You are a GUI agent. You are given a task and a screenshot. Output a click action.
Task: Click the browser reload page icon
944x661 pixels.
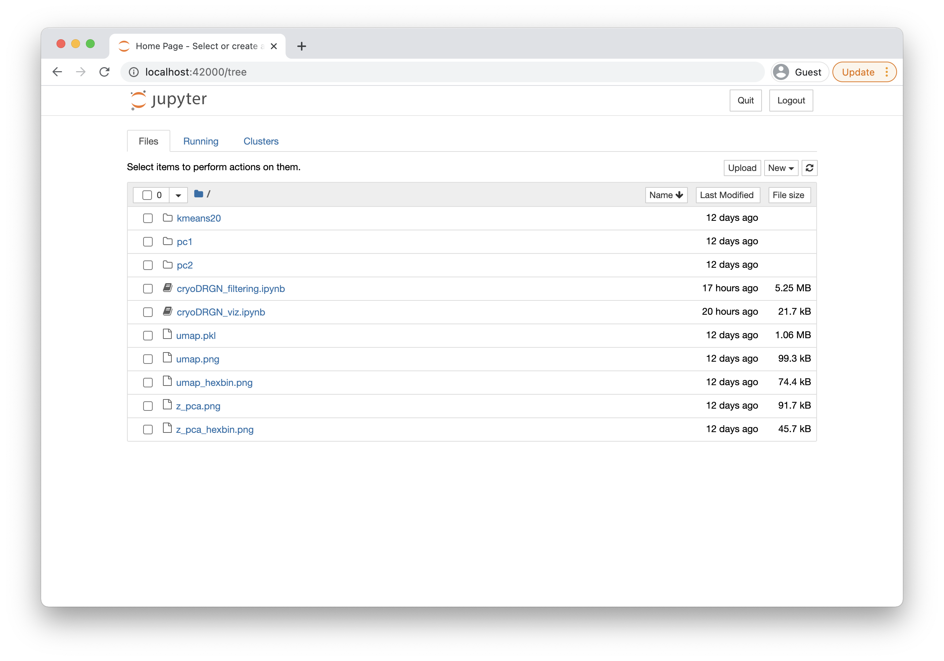[x=105, y=72]
